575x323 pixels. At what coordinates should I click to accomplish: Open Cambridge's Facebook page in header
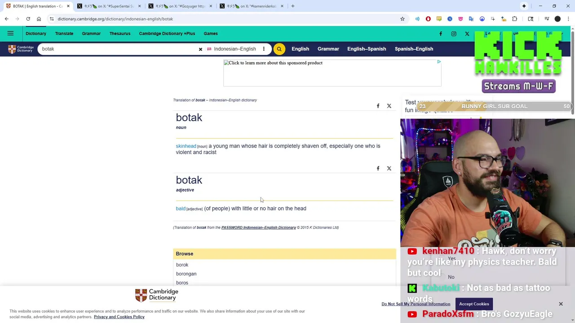tap(441, 34)
